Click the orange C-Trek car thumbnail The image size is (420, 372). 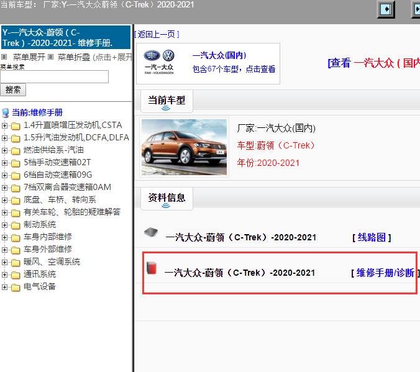184,147
